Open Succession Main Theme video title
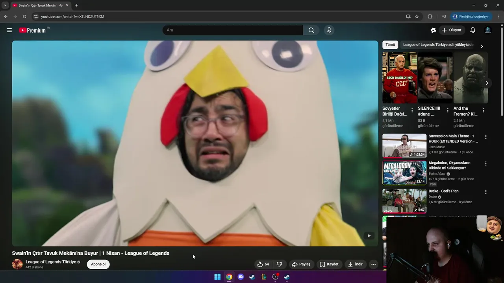 point(453,139)
